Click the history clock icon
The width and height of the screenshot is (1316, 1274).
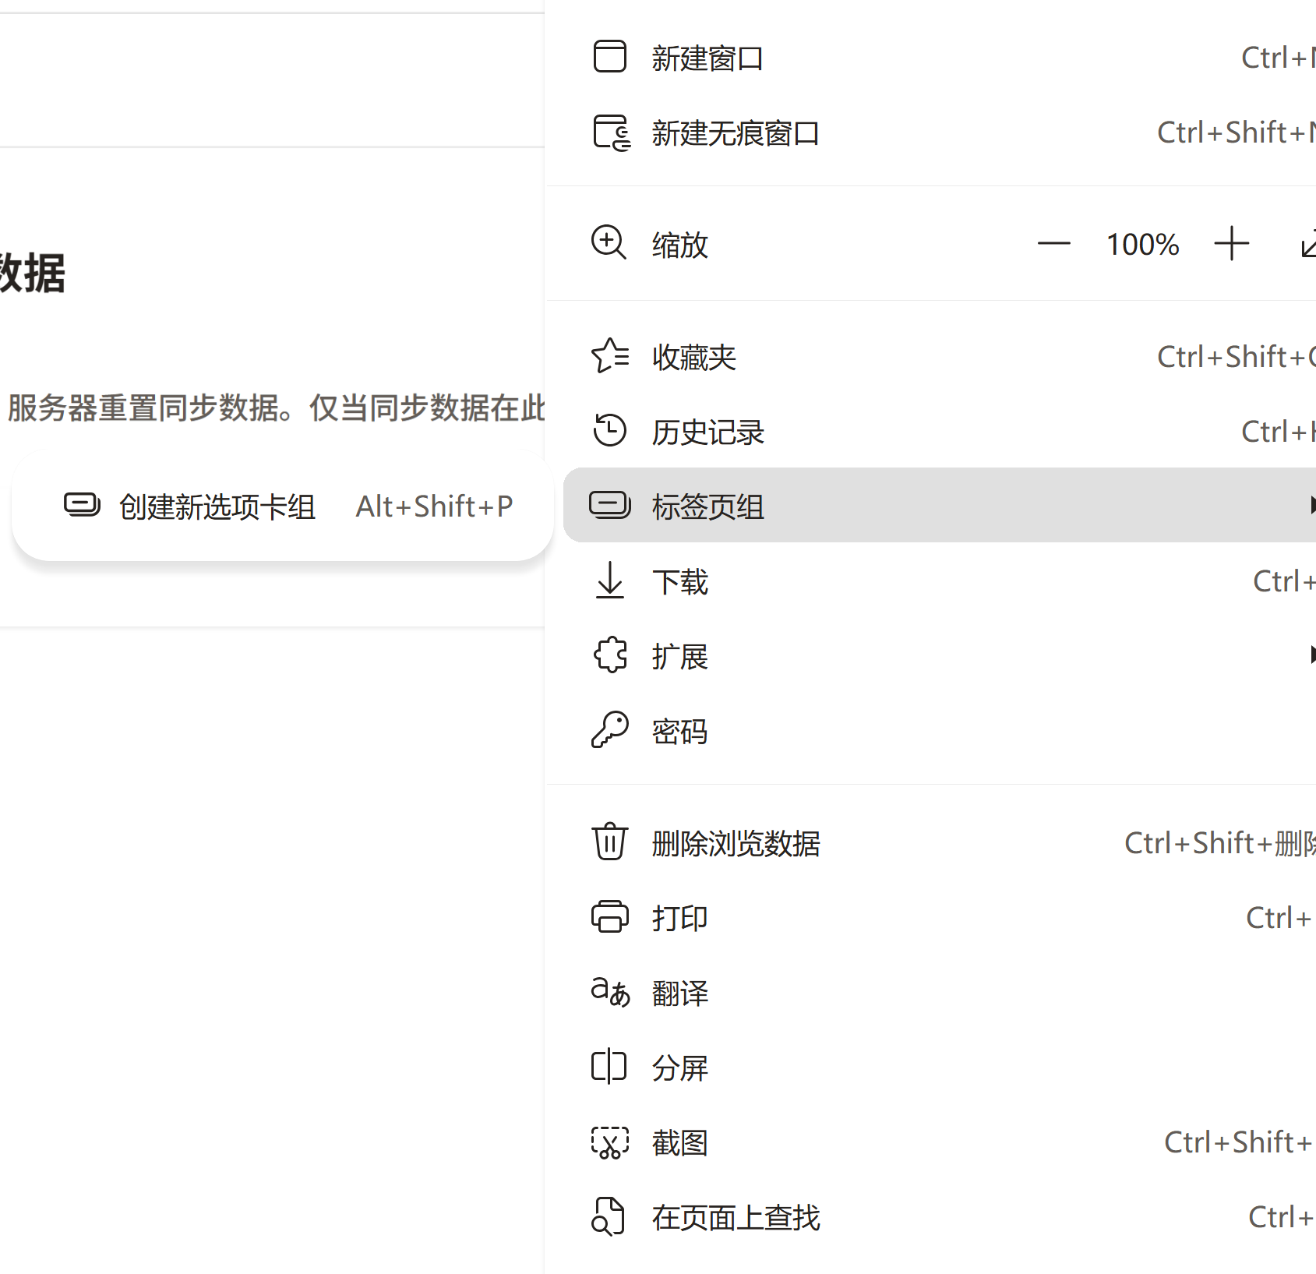pyautogui.click(x=609, y=431)
